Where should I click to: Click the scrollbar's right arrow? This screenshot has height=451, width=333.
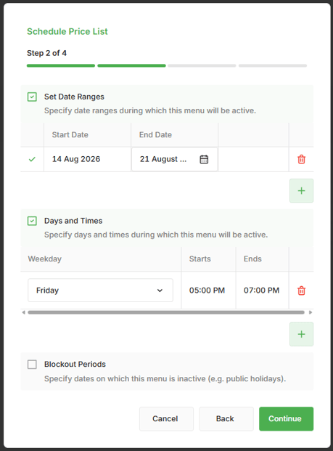pos(311,312)
